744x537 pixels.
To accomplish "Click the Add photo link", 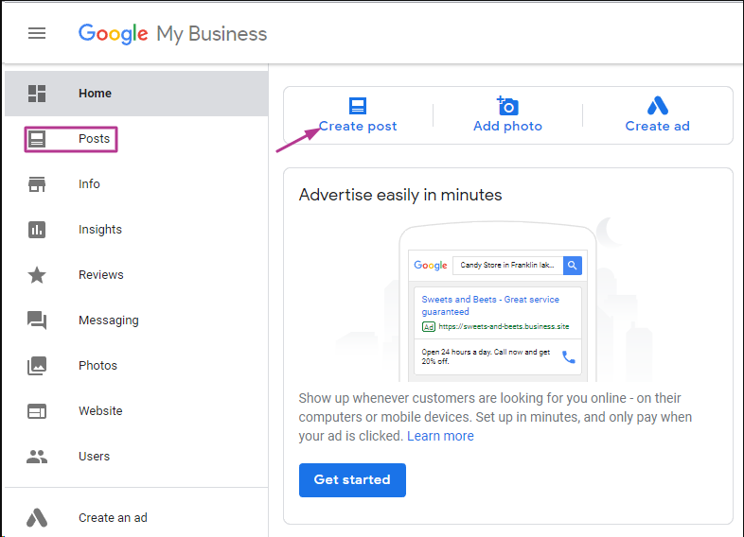I will 507,126.
